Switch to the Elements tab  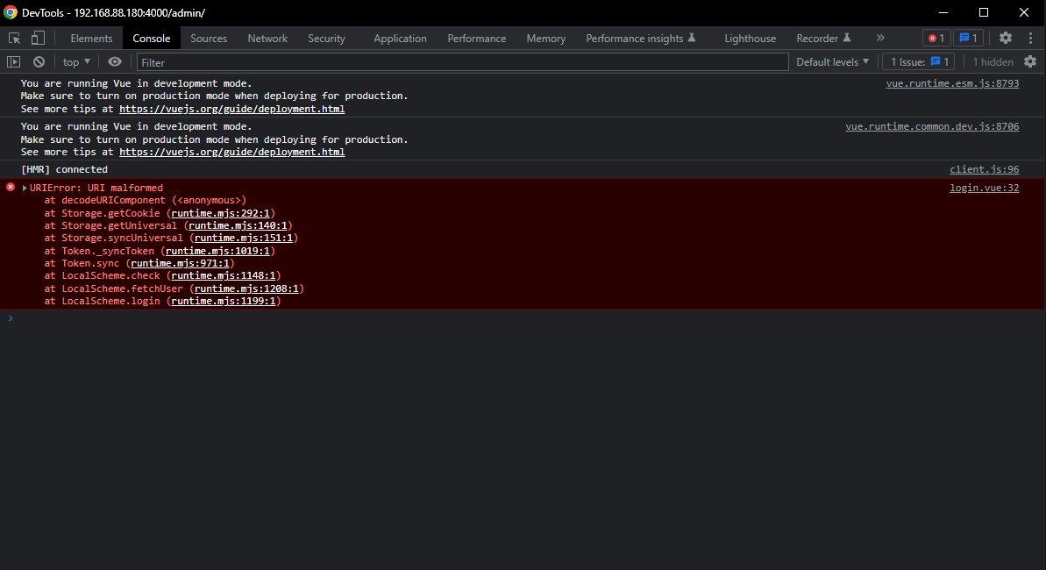[x=91, y=38]
